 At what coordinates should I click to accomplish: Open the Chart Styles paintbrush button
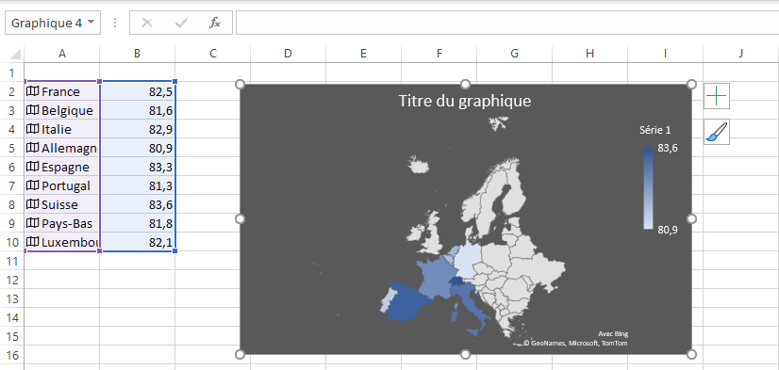point(717,132)
